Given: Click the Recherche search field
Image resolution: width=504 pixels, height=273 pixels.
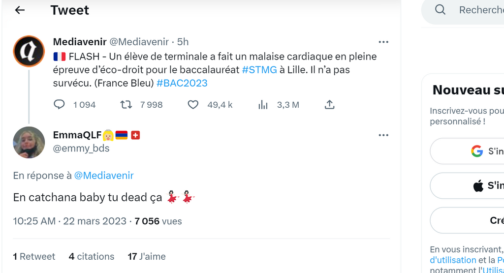Looking at the screenshot, I should (x=480, y=10).
